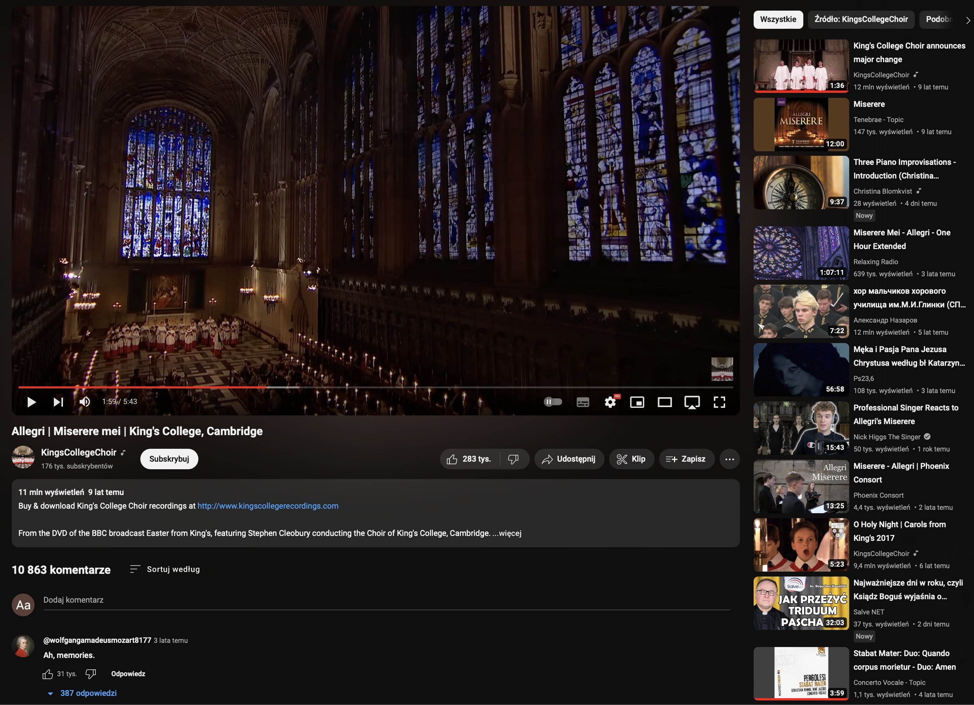The width and height of the screenshot is (974, 705).
Task: Expand description with ...więcej
Action: click(x=507, y=533)
